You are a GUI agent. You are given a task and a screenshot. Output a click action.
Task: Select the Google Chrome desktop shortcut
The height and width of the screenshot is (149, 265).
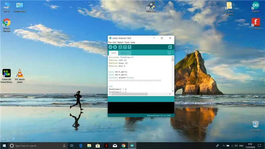[x=7, y=25]
